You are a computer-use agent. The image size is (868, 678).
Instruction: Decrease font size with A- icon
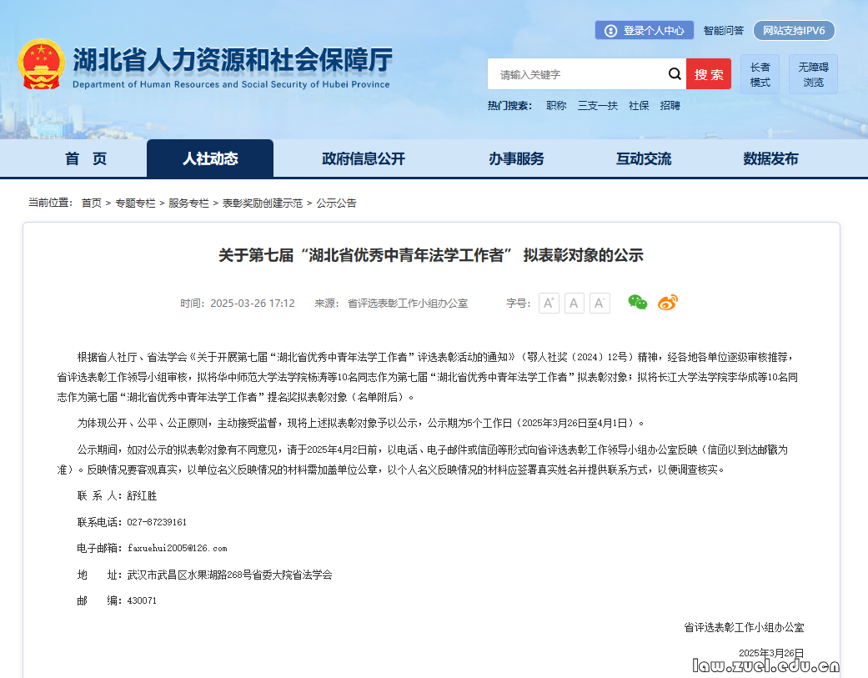pyautogui.click(x=600, y=304)
